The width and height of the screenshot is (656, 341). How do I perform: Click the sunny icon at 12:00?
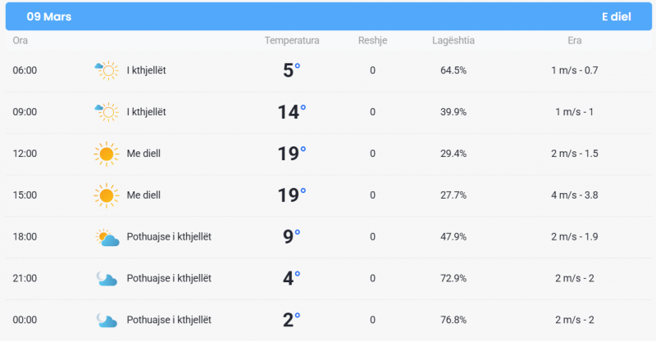click(x=106, y=154)
